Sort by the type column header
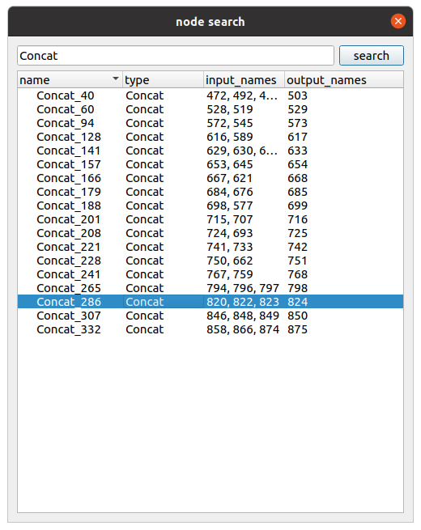This screenshot has height=530, width=421. coord(163,80)
